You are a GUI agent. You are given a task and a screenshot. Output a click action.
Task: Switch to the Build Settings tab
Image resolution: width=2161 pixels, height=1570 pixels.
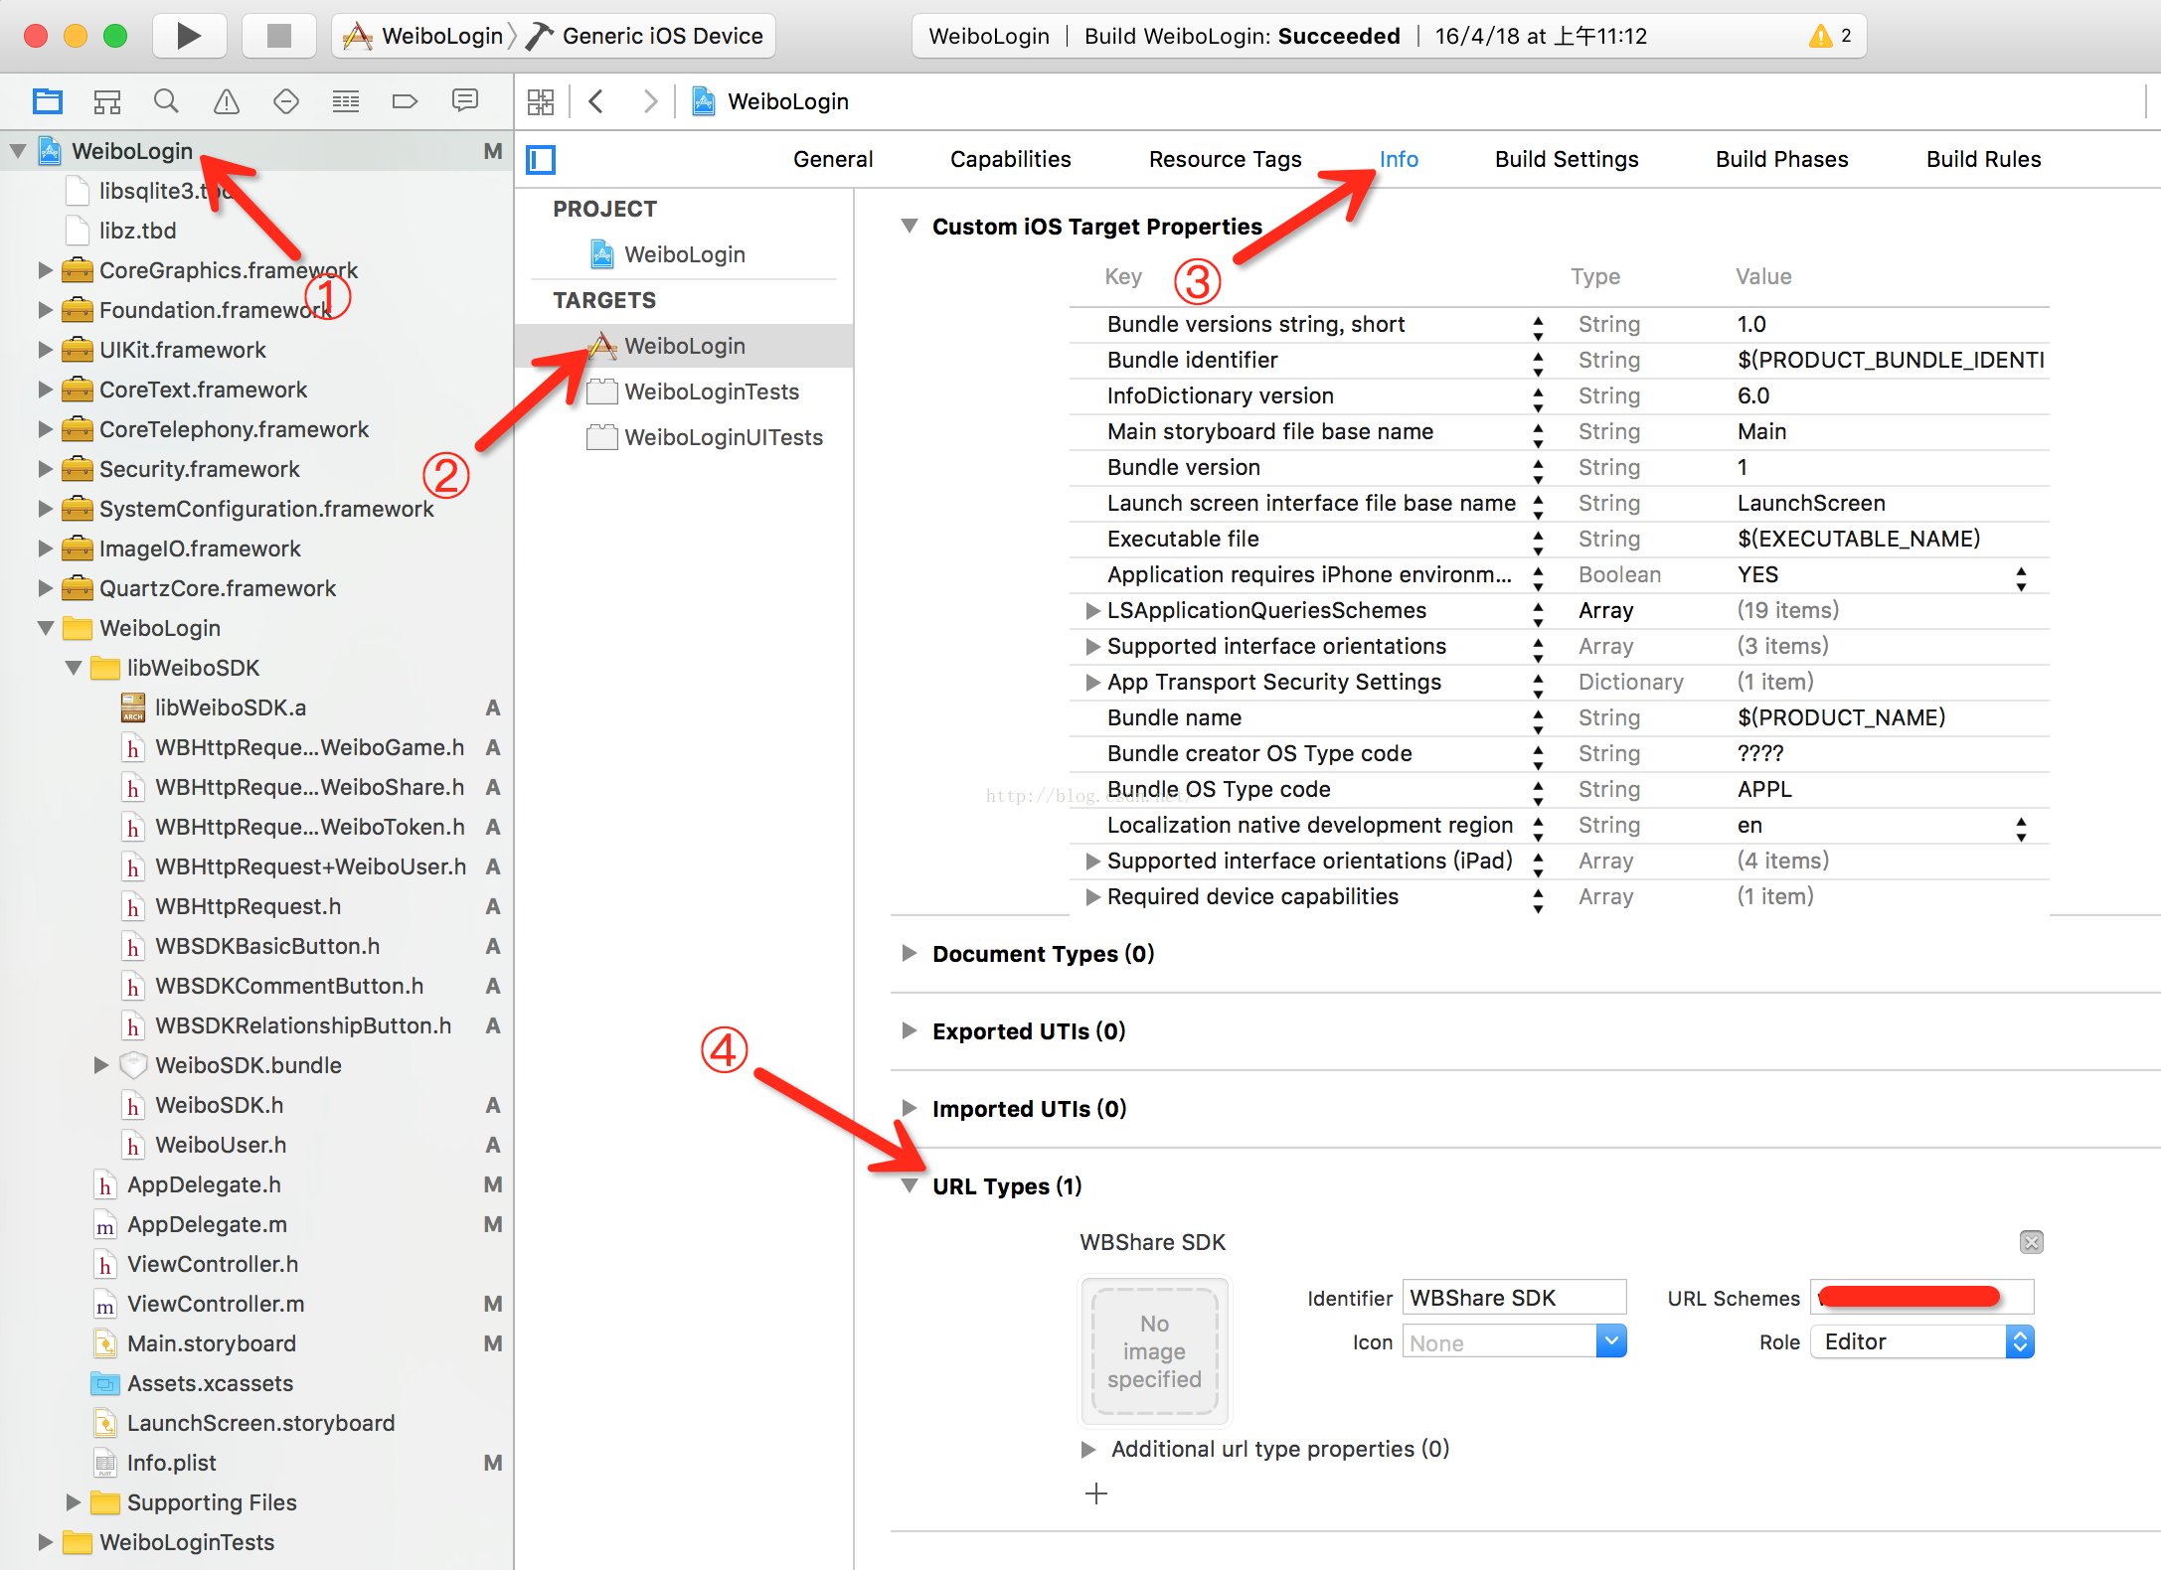point(1567,159)
